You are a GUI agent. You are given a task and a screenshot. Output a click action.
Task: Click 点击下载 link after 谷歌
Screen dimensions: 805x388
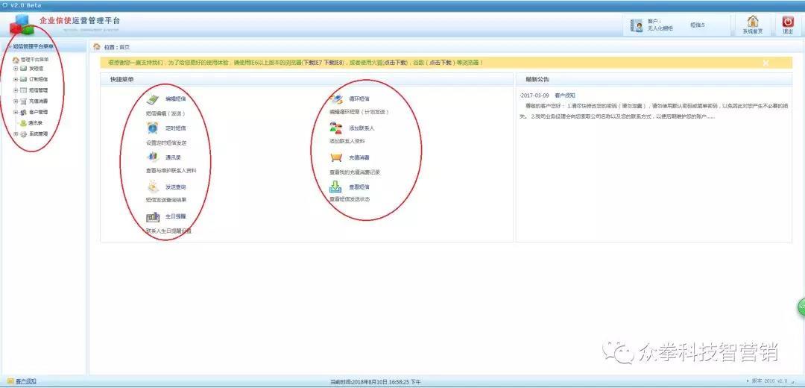tap(440, 63)
